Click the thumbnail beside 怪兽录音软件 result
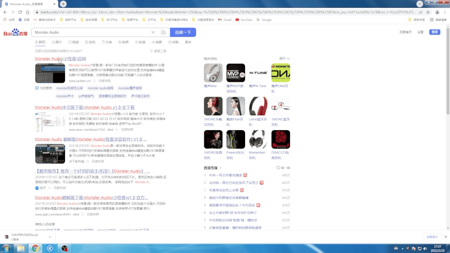Screen dimensions: 450x253 (50, 154)
